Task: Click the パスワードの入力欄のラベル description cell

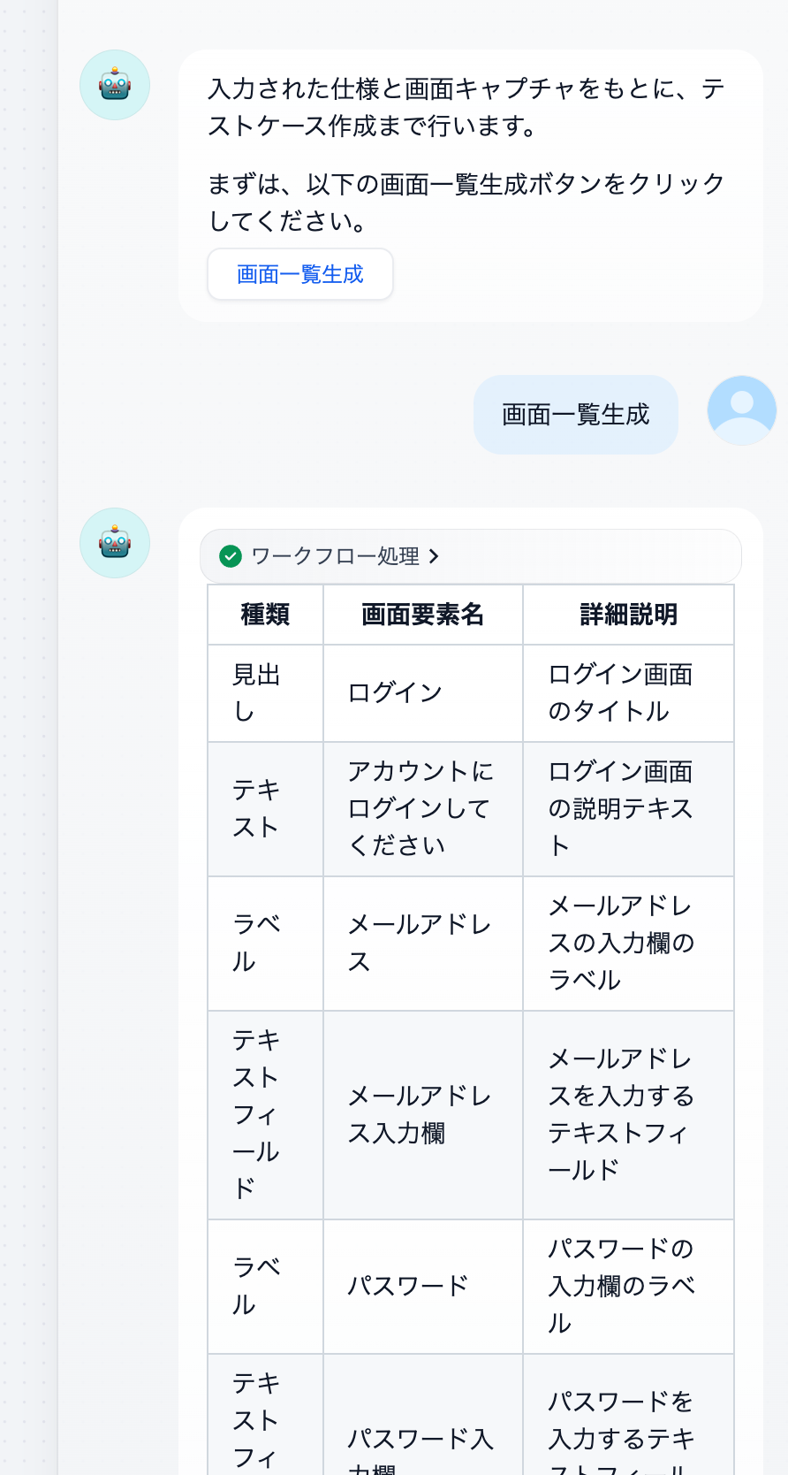Action: point(621,1286)
